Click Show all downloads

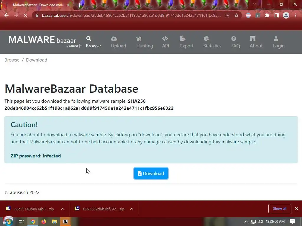(280, 209)
